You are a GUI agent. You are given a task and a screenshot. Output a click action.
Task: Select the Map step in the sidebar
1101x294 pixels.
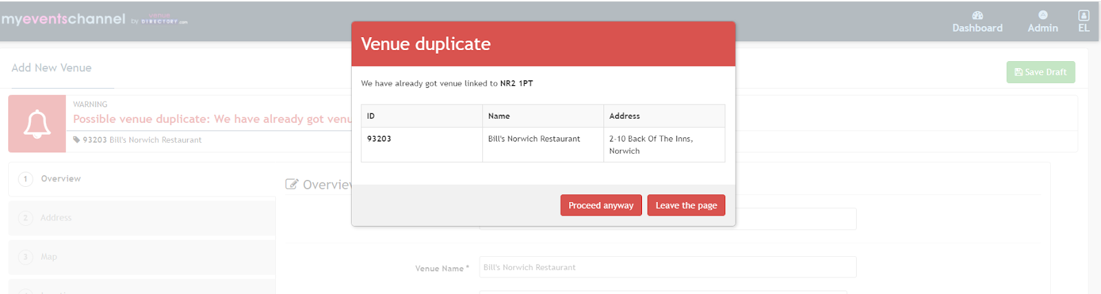click(x=142, y=257)
